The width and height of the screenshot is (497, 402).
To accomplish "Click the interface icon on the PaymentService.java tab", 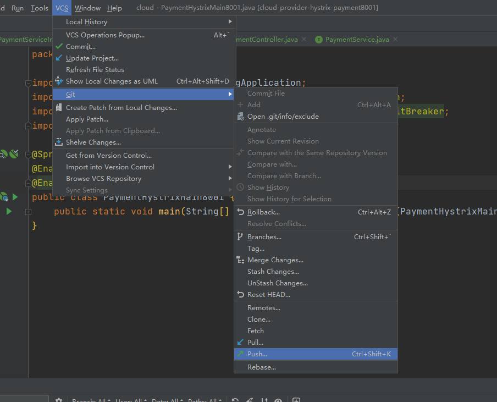I will (319, 40).
